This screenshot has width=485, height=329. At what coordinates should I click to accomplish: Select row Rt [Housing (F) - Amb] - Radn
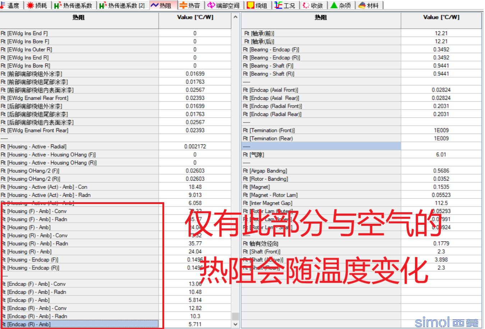[x=79, y=219]
